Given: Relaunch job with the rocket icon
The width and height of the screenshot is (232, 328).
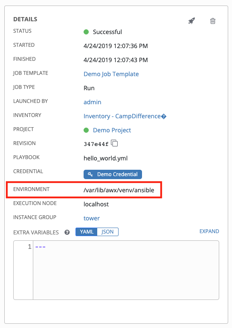Looking at the screenshot, I should (191, 21).
